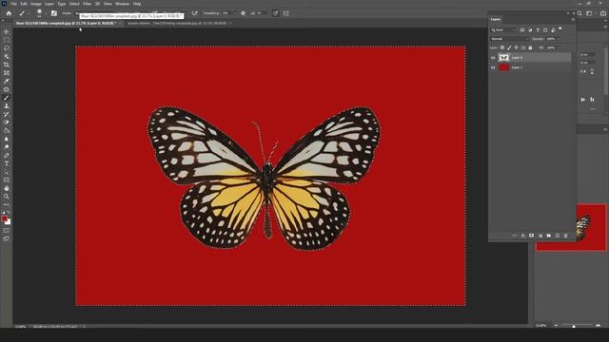Open the File menu
The height and width of the screenshot is (342, 609).
pyautogui.click(x=13, y=4)
